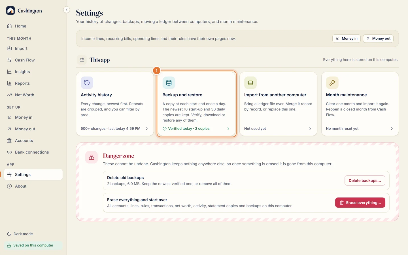Toggle Dark mode

click(20, 234)
